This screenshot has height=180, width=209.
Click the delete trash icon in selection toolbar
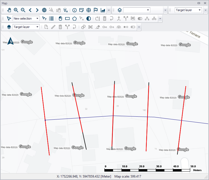click(105, 18)
